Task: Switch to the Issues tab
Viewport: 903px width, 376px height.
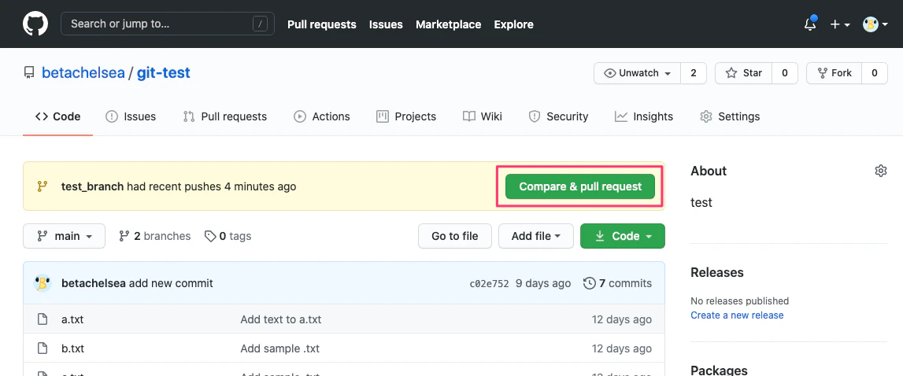Action: [x=131, y=116]
